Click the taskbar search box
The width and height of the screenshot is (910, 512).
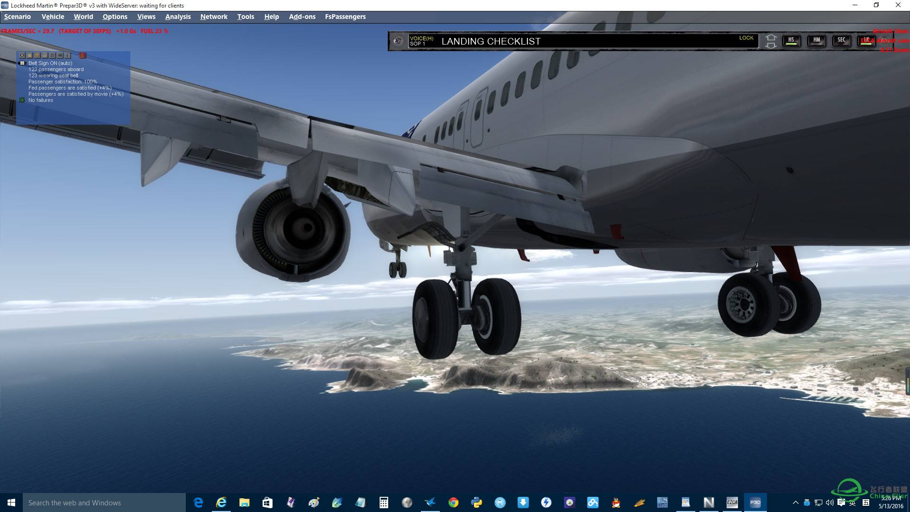[x=104, y=503]
